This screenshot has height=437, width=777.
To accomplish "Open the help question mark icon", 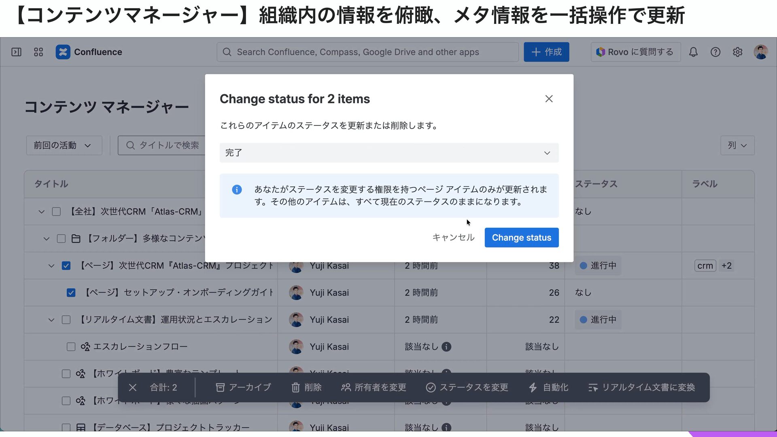I will [x=715, y=52].
